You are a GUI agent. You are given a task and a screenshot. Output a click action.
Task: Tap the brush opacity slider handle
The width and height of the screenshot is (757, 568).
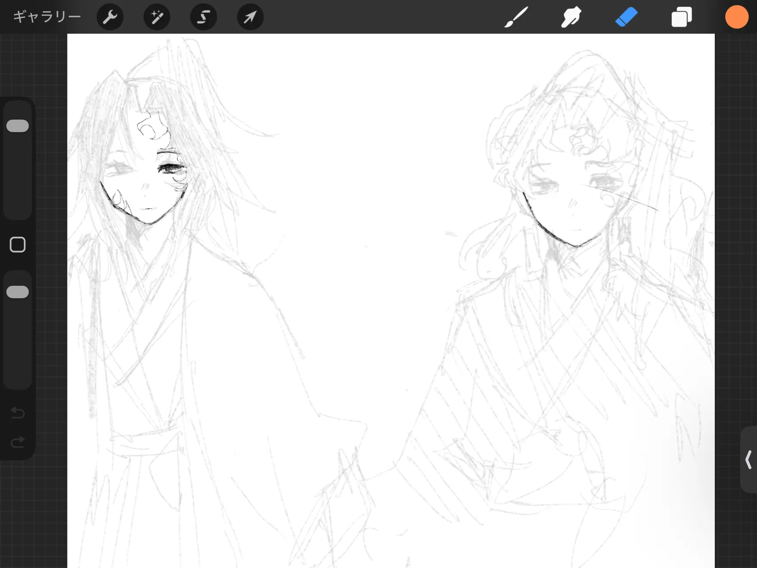pos(18,292)
